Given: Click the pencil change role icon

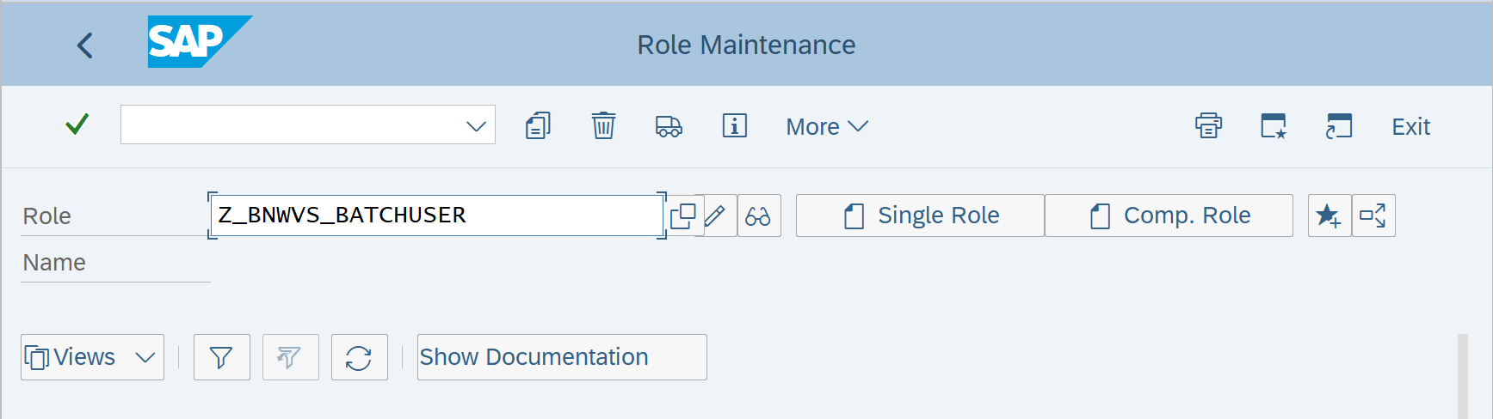Looking at the screenshot, I should pos(715,216).
